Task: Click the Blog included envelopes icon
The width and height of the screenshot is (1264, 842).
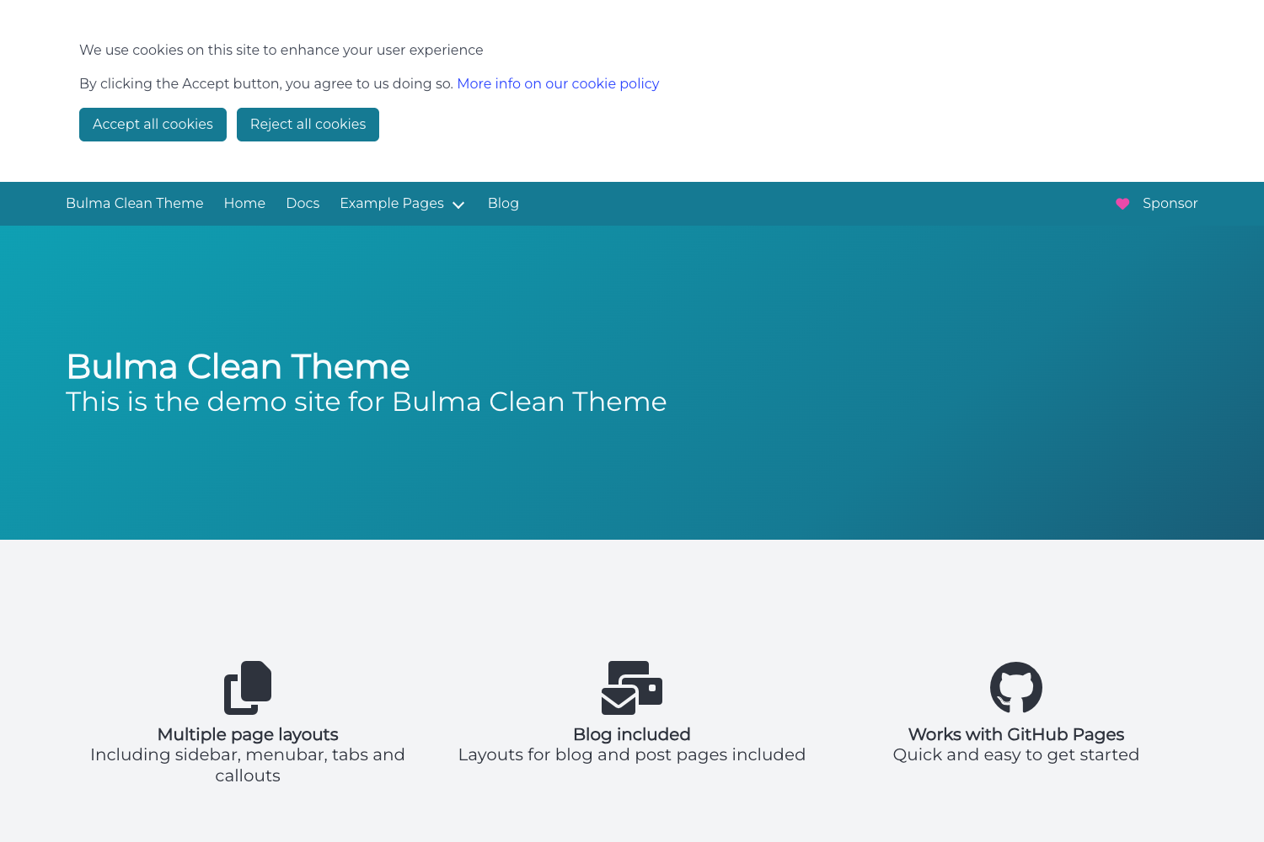Action: click(632, 688)
